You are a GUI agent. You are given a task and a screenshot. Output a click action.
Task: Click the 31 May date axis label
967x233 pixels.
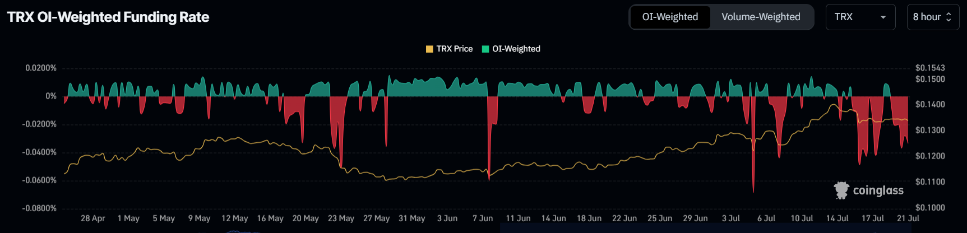[x=412, y=218]
